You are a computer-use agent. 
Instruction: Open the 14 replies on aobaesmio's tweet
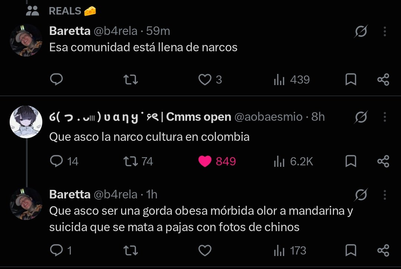(64, 161)
